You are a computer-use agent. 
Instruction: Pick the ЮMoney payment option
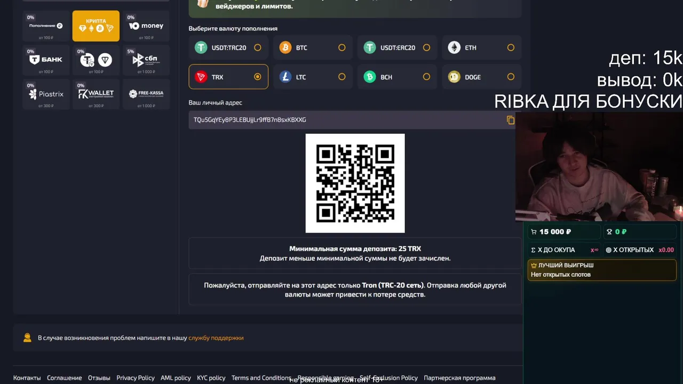tap(146, 26)
